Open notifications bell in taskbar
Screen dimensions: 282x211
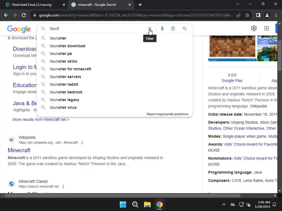[275, 204]
